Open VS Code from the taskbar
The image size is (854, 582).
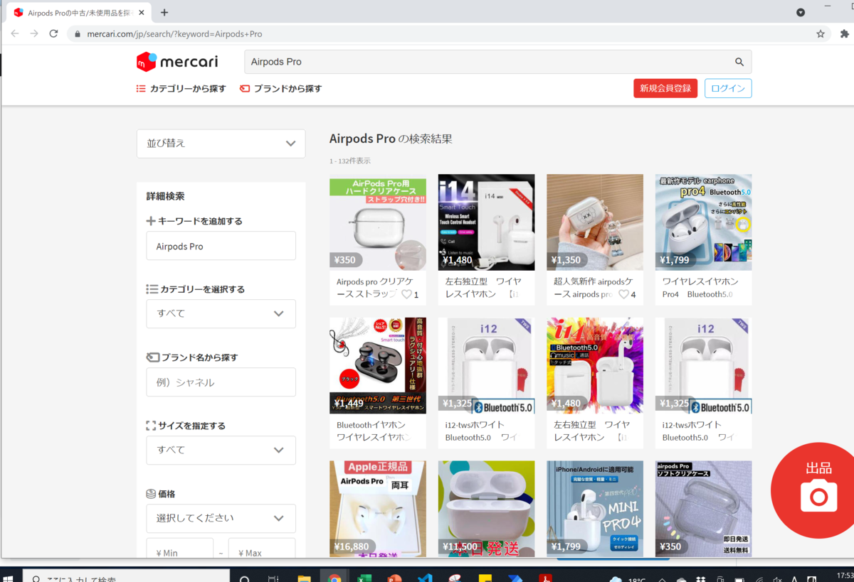pos(425,577)
